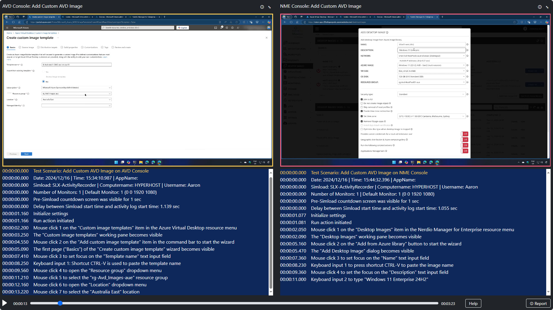Click the blue video timeline slider handle
553x310 pixels.
tap(60, 303)
